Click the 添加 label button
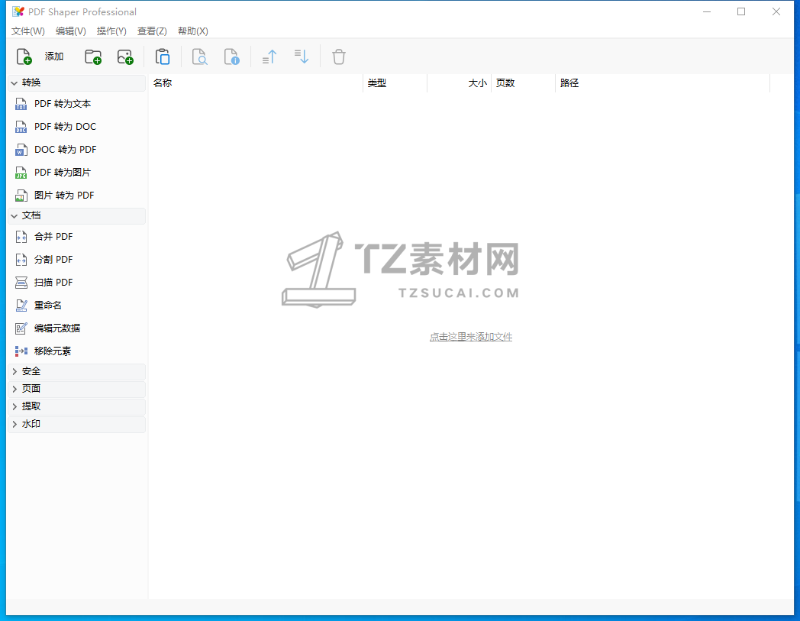The image size is (800, 621). [x=54, y=57]
